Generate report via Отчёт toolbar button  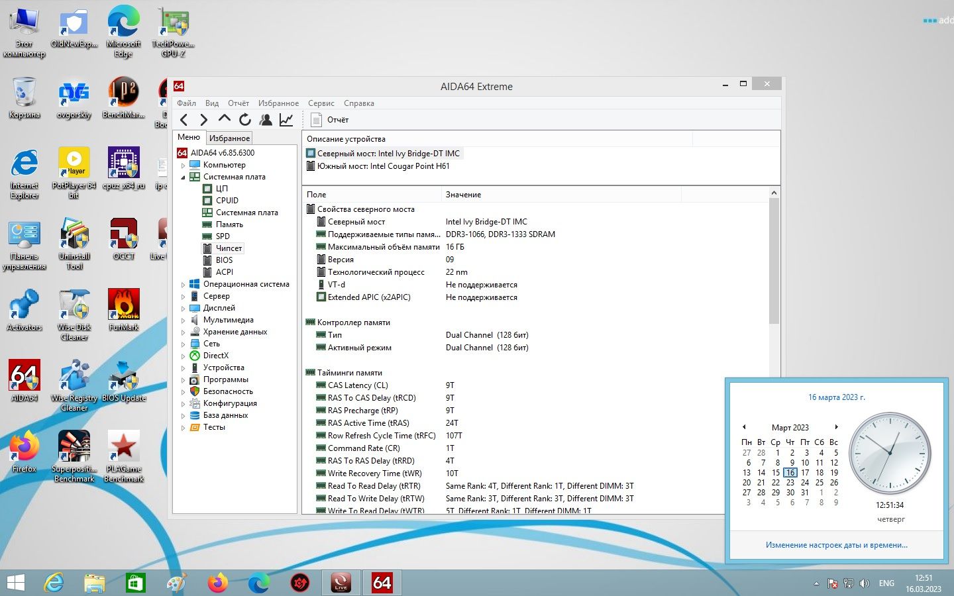point(330,120)
